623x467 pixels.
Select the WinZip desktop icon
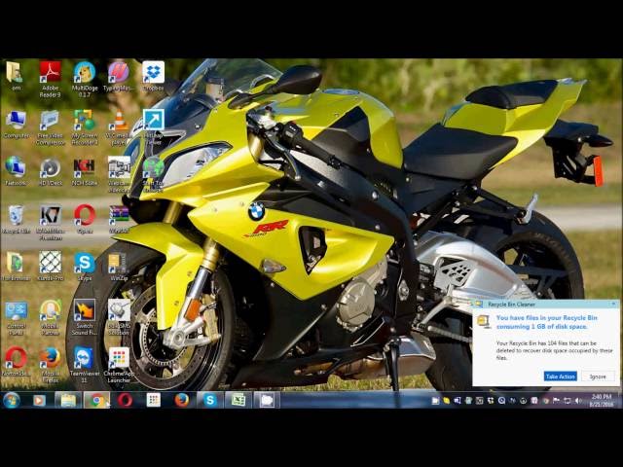(119, 267)
